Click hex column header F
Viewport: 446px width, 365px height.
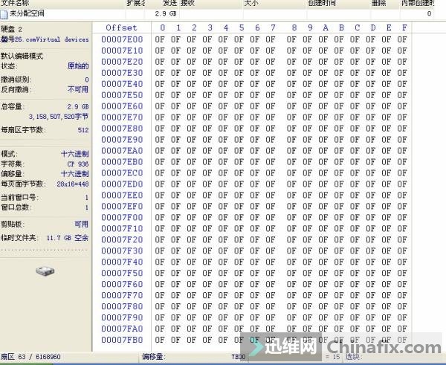pos(404,28)
